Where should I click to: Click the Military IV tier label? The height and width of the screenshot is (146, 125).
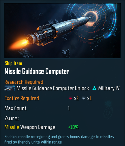click(109, 88)
